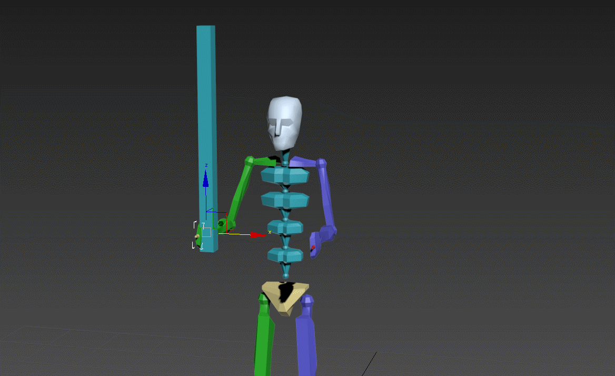The width and height of the screenshot is (615, 376).
Task: Select the purple thigh bone
Action: click(x=305, y=337)
